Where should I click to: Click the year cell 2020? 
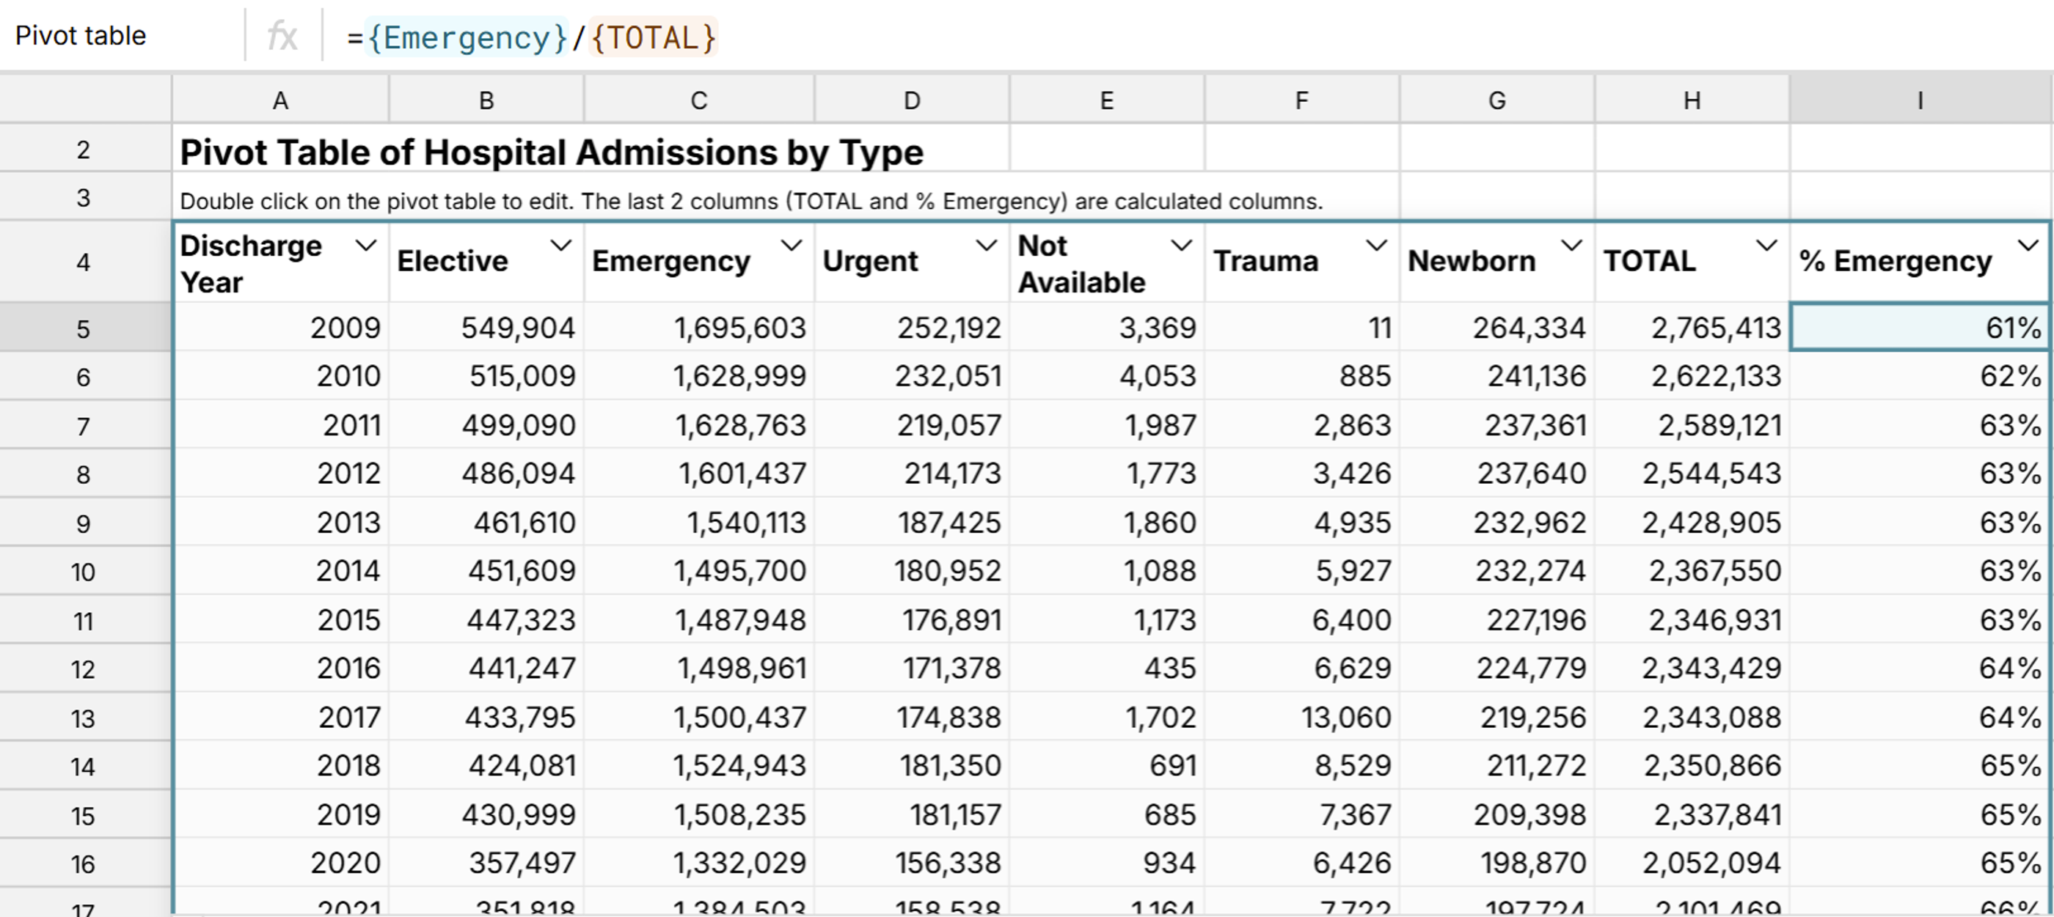click(x=281, y=863)
